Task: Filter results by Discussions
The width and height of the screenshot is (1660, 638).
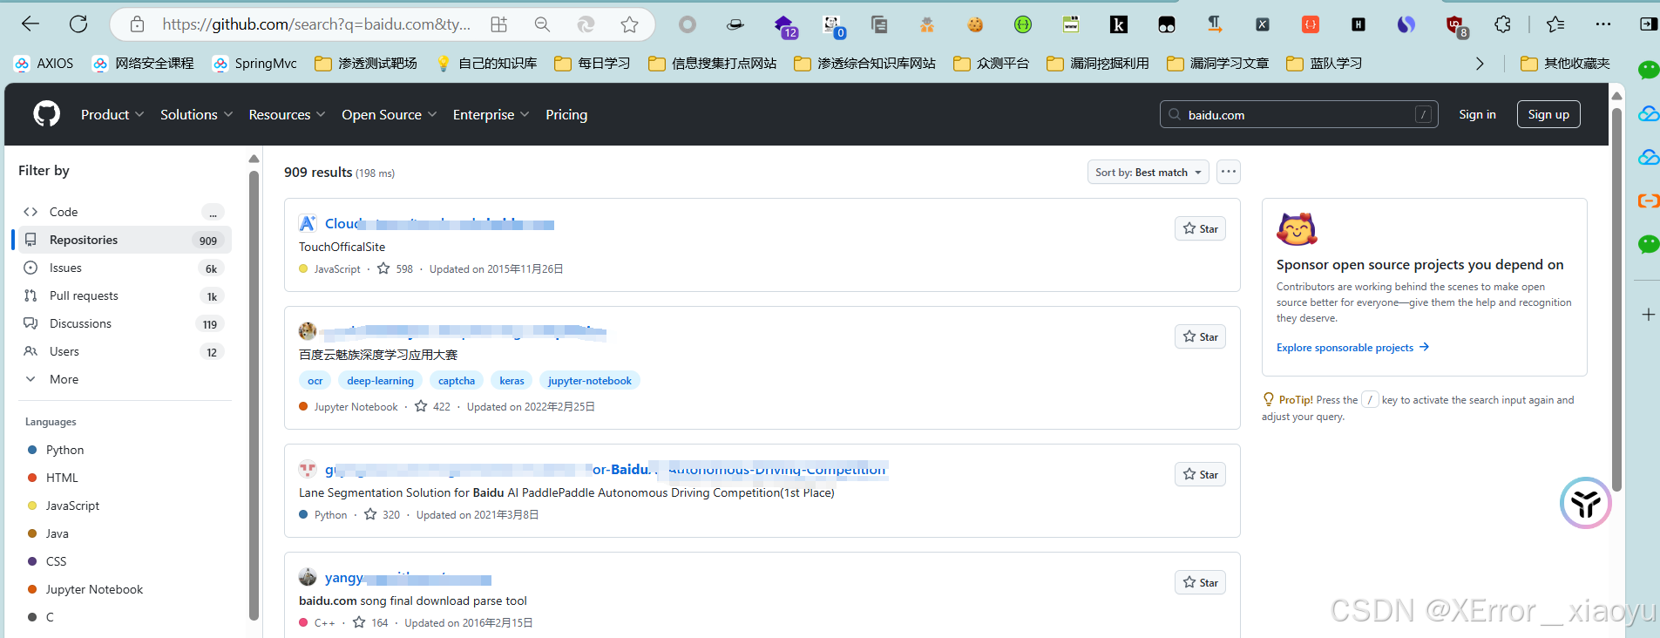Action: 125,323
